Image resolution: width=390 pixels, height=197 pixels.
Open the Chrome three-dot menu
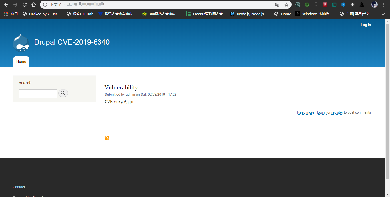384,5
